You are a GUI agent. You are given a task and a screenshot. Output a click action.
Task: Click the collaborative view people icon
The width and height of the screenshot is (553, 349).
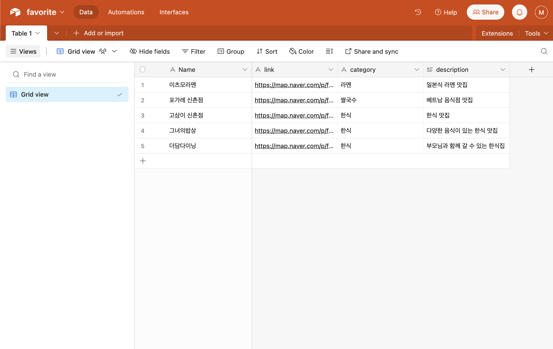(x=103, y=51)
